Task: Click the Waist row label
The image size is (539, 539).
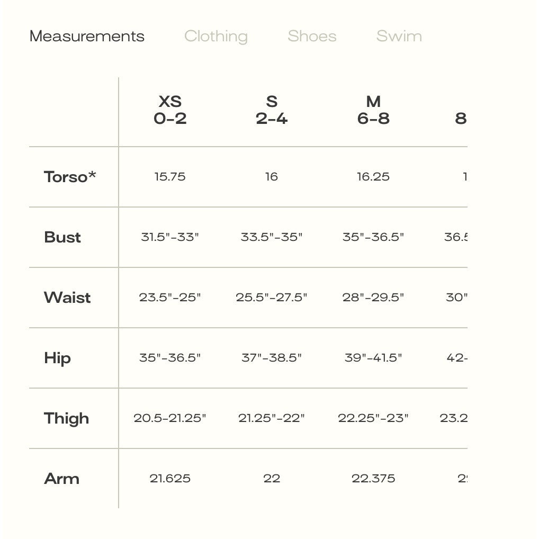Action: pos(67,298)
